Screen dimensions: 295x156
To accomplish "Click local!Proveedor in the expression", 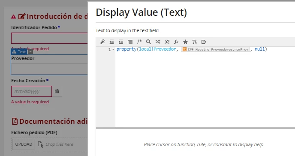I will point(157,49).
